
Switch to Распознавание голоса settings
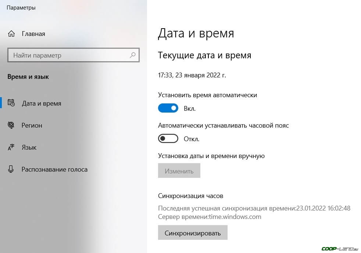click(x=54, y=169)
